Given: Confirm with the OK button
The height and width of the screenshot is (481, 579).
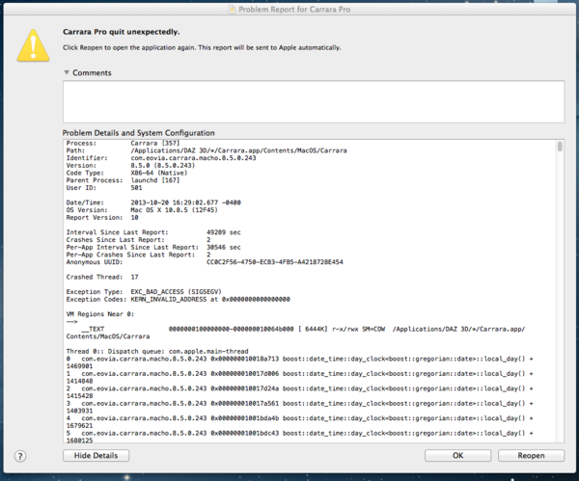Looking at the screenshot, I should coord(457,456).
